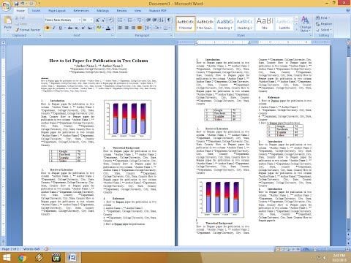Open the Styles pane launcher
This screenshot has height=263, width=351.
[x=310, y=35]
